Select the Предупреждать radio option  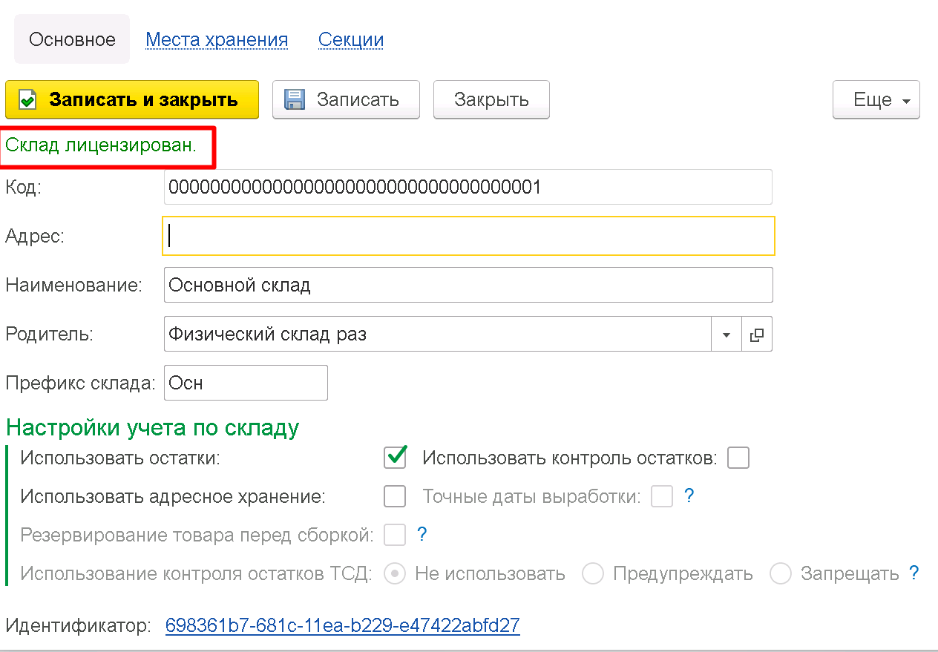(593, 573)
